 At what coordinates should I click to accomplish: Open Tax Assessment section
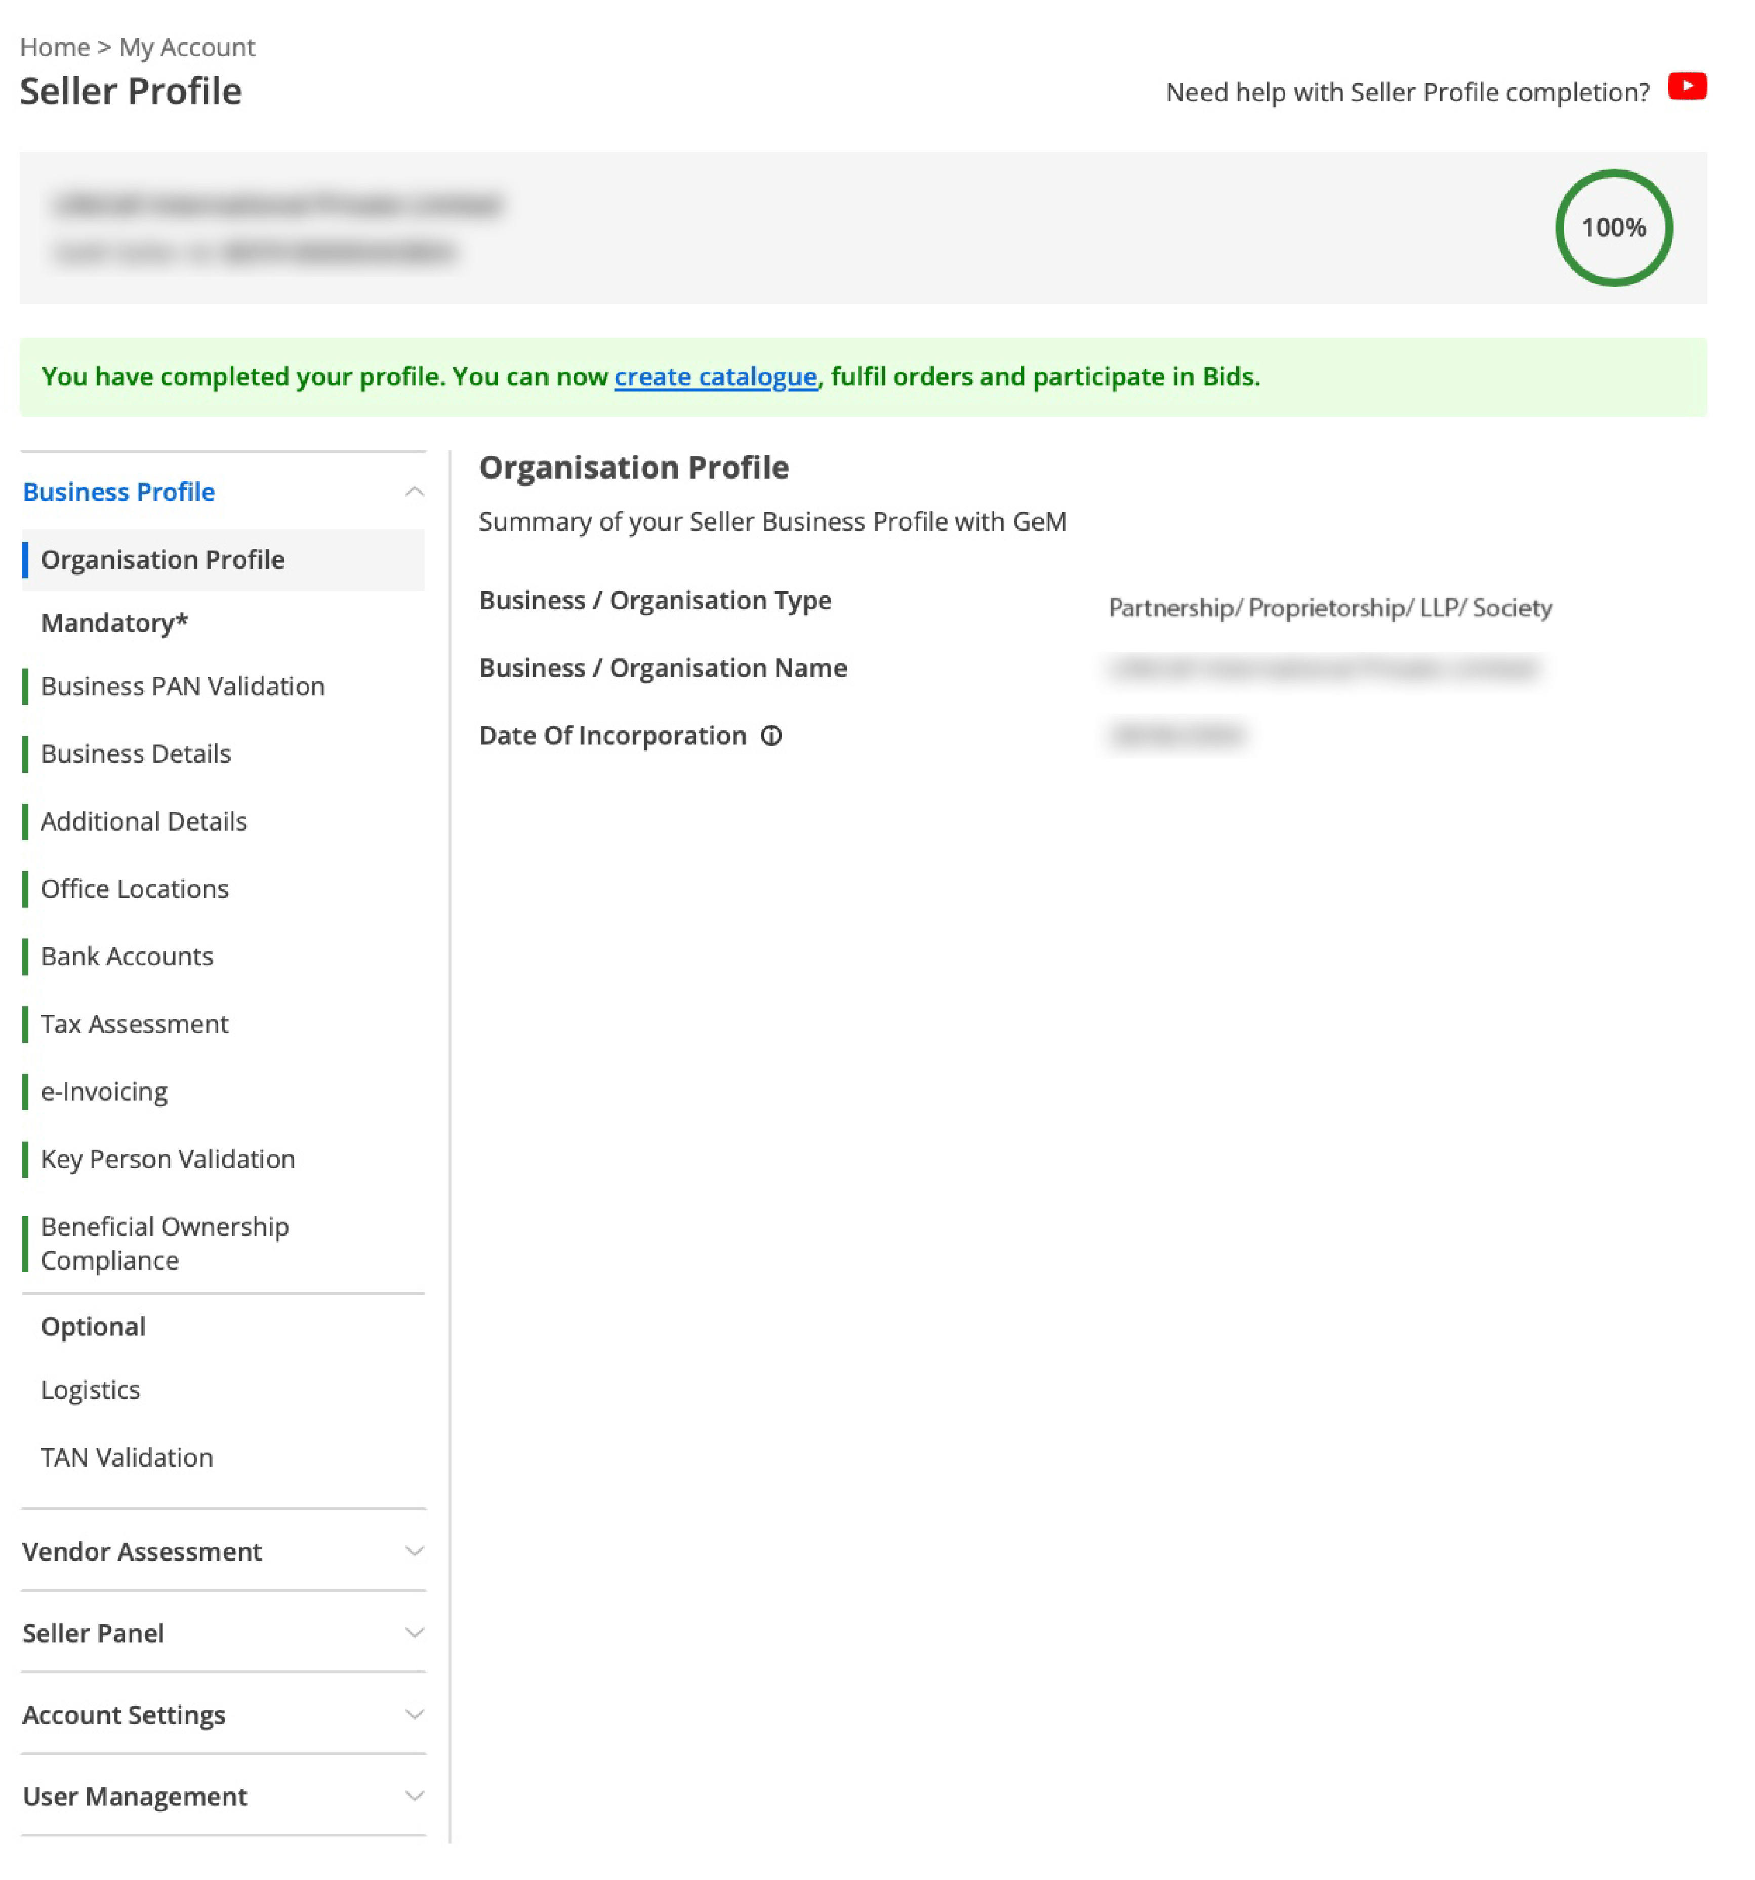coord(134,1024)
